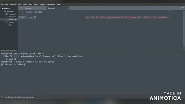Expand the __pycache__ folder arrow
185x104 pixels.
pyautogui.click(x=4, y=14)
